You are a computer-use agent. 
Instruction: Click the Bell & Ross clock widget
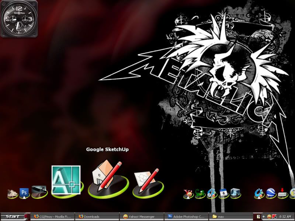click(x=19, y=19)
